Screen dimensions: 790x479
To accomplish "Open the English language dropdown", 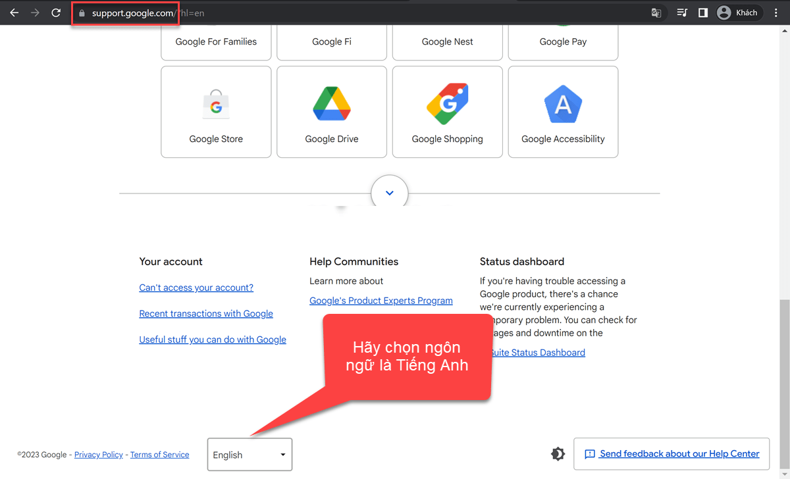I will tap(250, 455).
